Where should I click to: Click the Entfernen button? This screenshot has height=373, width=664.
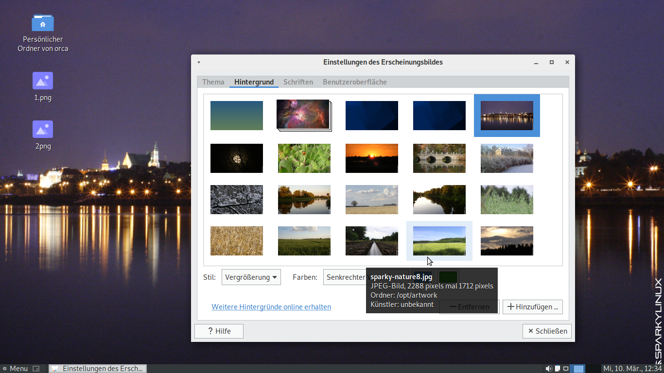click(469, 307)
